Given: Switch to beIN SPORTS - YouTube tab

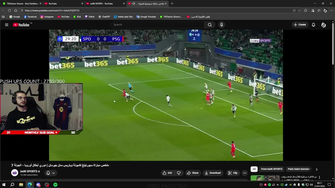Looking at the screenshot, I should point(105,4).
